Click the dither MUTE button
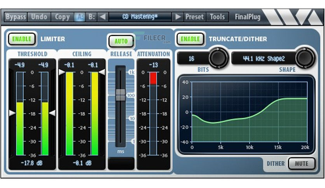This screenshot has width=325, height=188. pyautogui.click(x=302, y=164)
